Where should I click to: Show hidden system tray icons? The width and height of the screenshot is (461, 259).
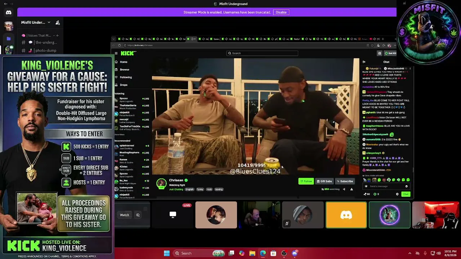tap(409, 253)
